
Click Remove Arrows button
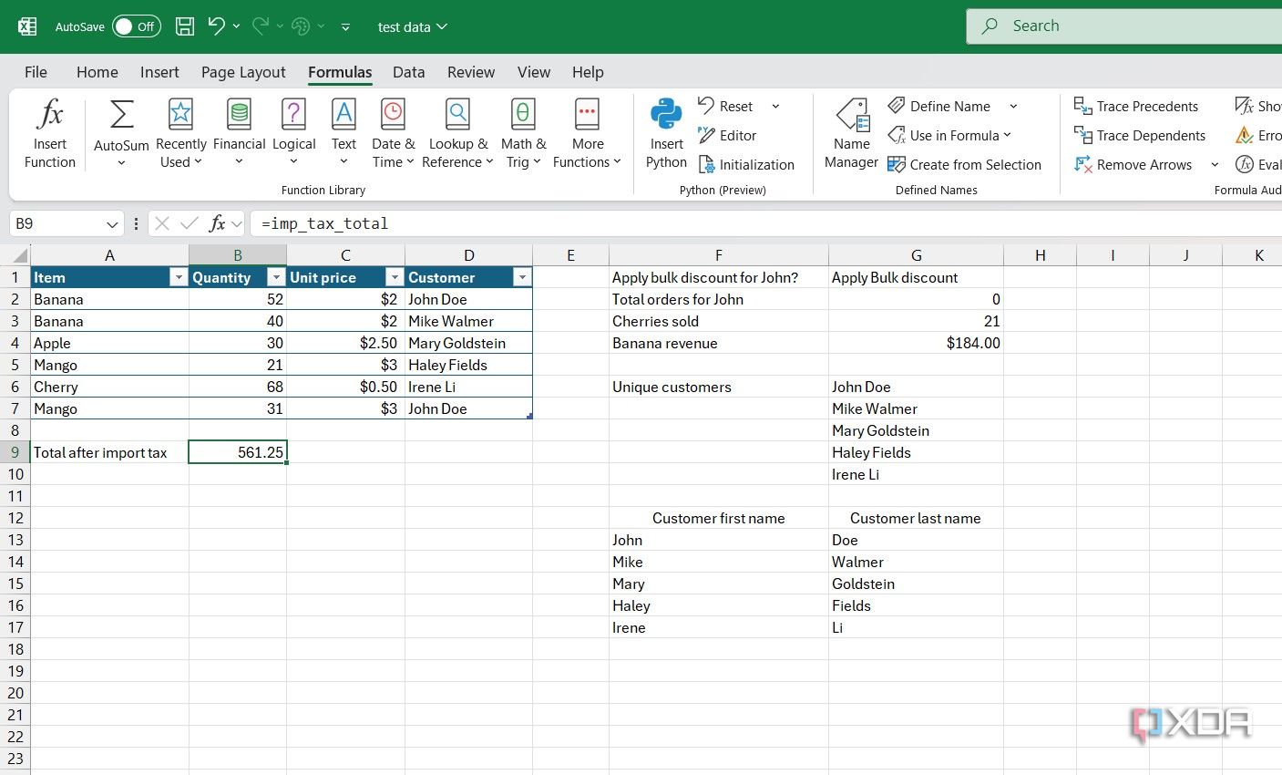pyautogui.click(x=1133, y=165)
